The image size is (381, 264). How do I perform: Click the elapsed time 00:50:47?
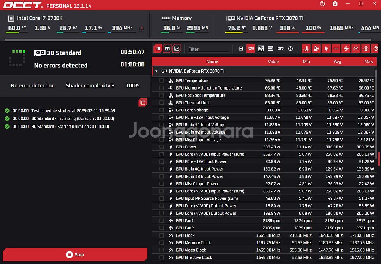(x=132, y=52)
